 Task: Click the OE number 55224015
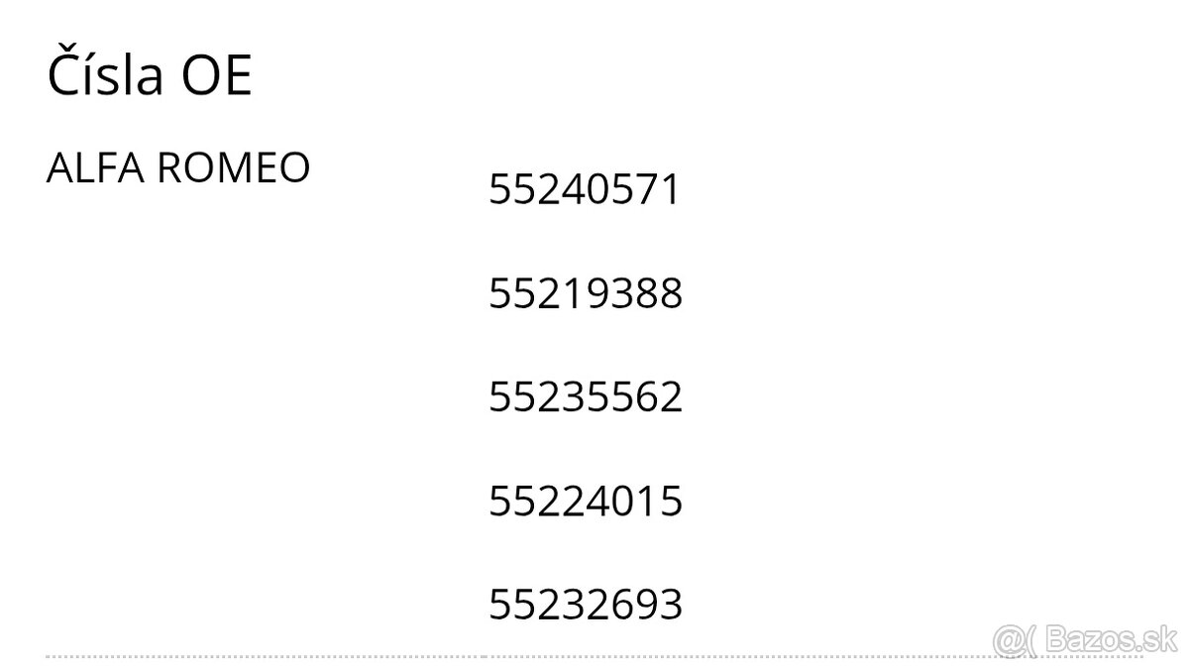585,502
